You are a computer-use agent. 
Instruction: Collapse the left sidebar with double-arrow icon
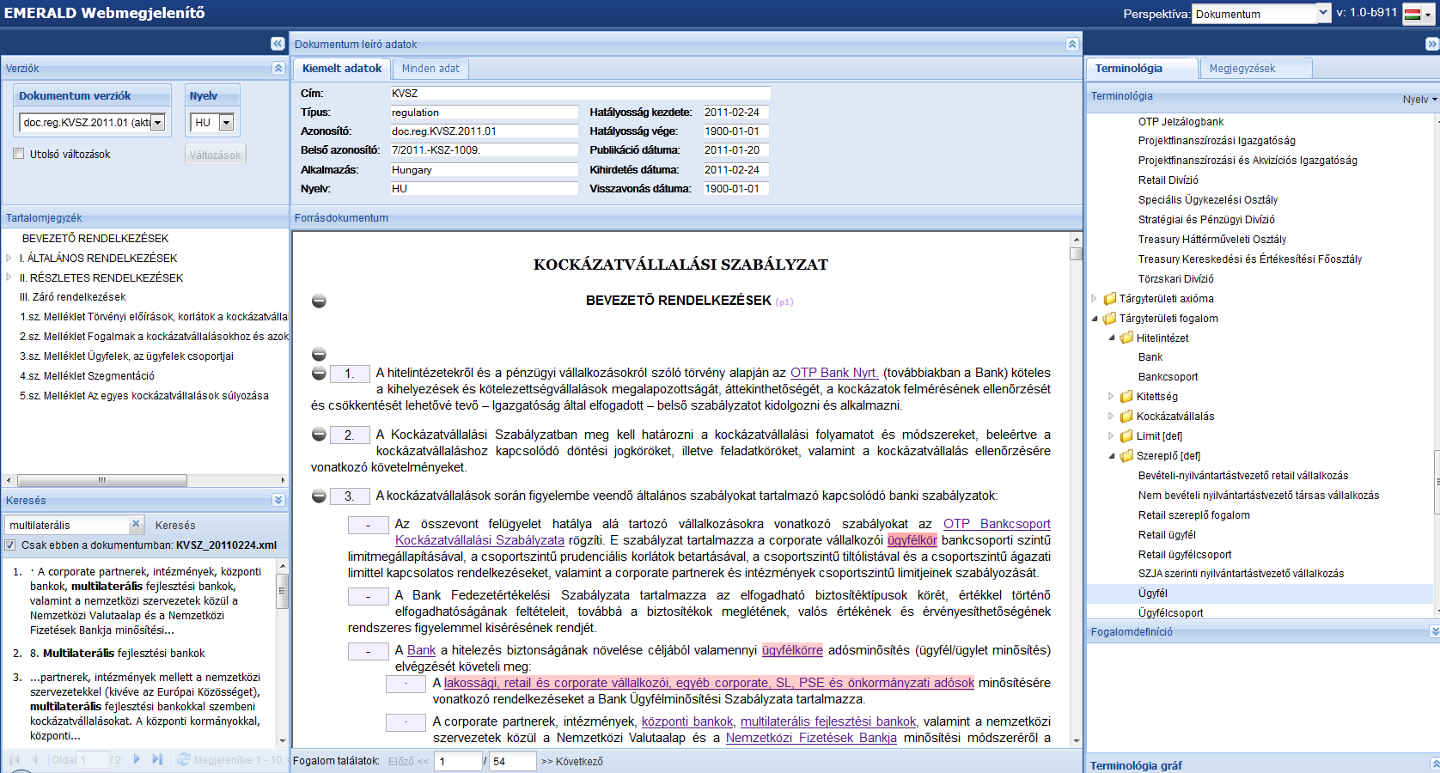pyautogui.click(x=278, y=44)
